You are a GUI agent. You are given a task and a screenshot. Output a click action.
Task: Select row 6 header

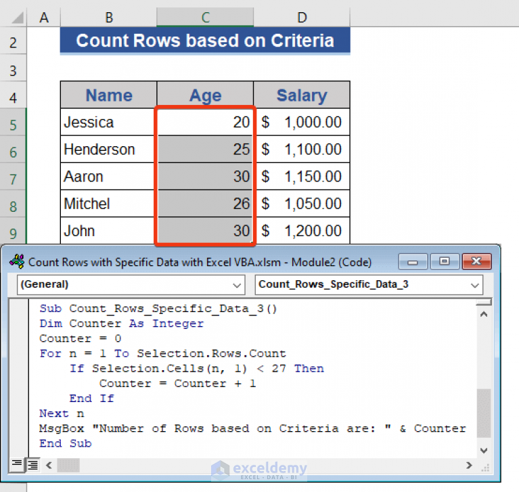(14, 150)
